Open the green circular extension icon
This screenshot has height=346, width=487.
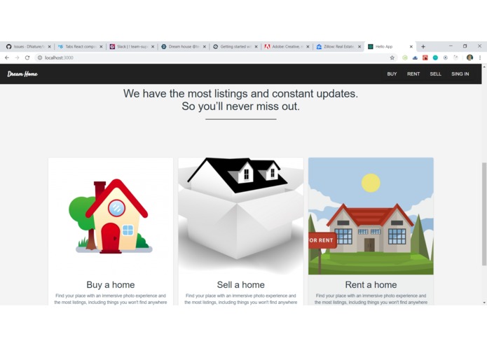tap(405, 57)
